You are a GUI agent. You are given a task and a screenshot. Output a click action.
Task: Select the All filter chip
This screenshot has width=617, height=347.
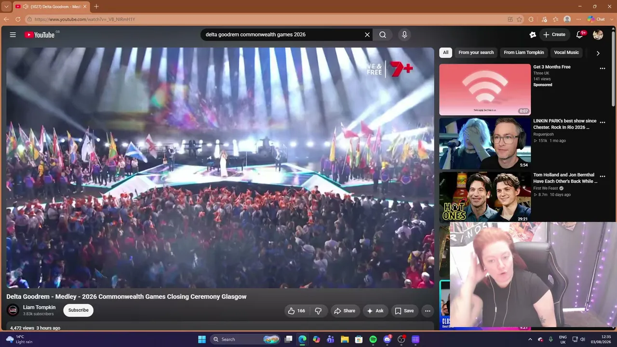[x=445, y=53]
